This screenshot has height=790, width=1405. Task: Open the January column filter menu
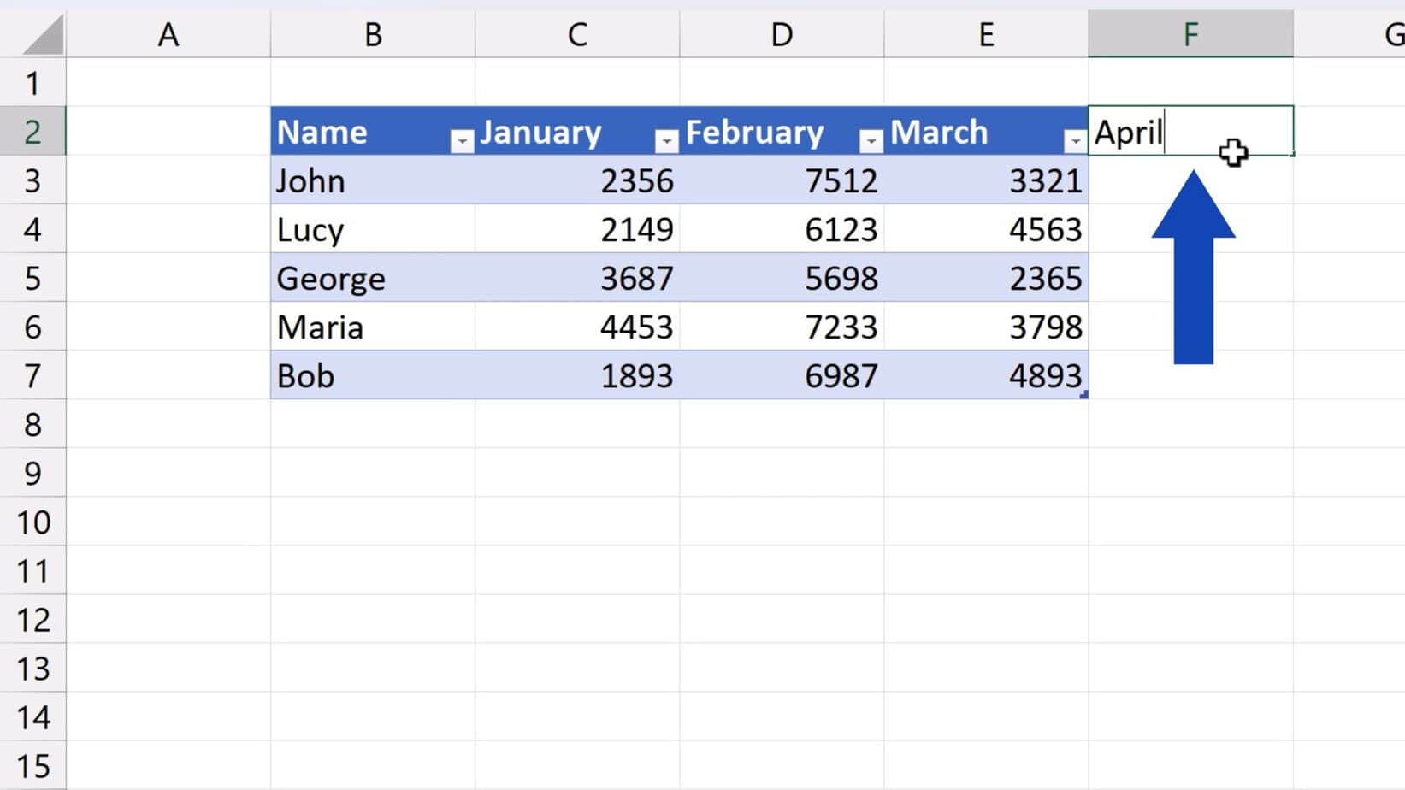coord(665,139)
